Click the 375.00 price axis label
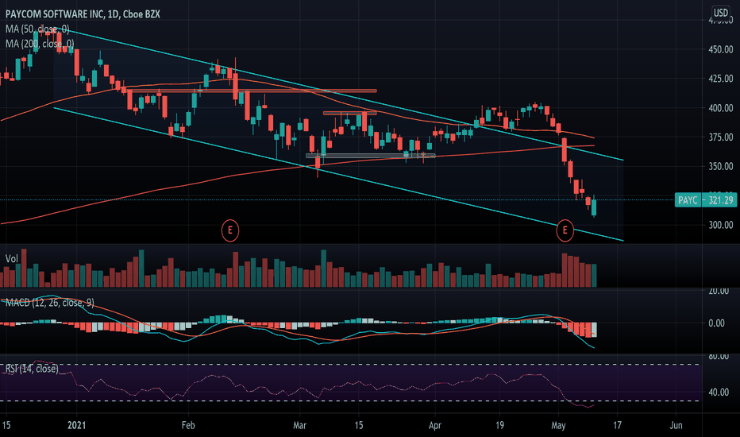 tap(721, 137)
